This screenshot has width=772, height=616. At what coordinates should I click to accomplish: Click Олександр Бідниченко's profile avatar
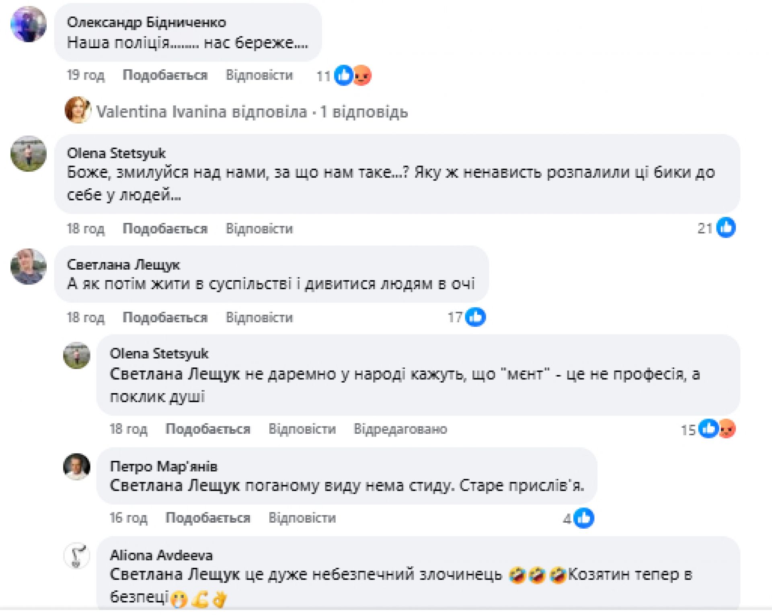click(x=28, y=25)
